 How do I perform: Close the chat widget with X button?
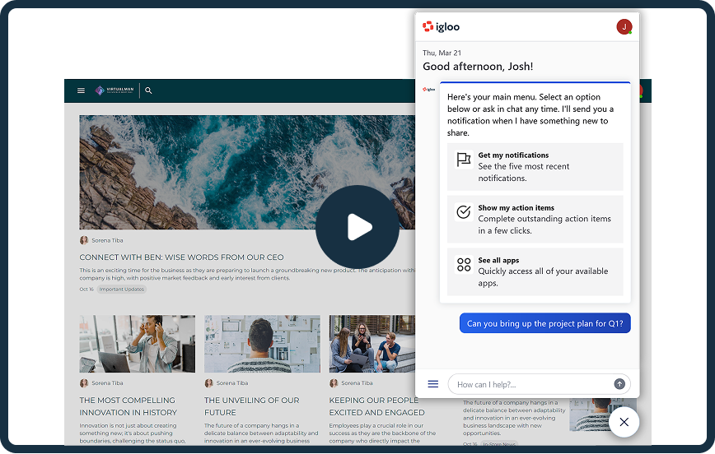click(624, 422)
